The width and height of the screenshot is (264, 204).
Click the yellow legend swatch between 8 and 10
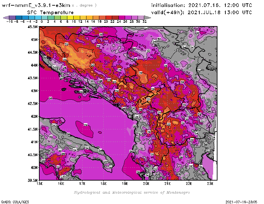[x=70, y=17]
